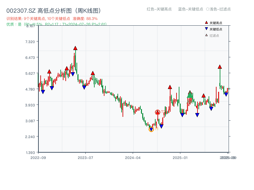Click the red key-high marker above the 2023-07 label

pos(92,73)
